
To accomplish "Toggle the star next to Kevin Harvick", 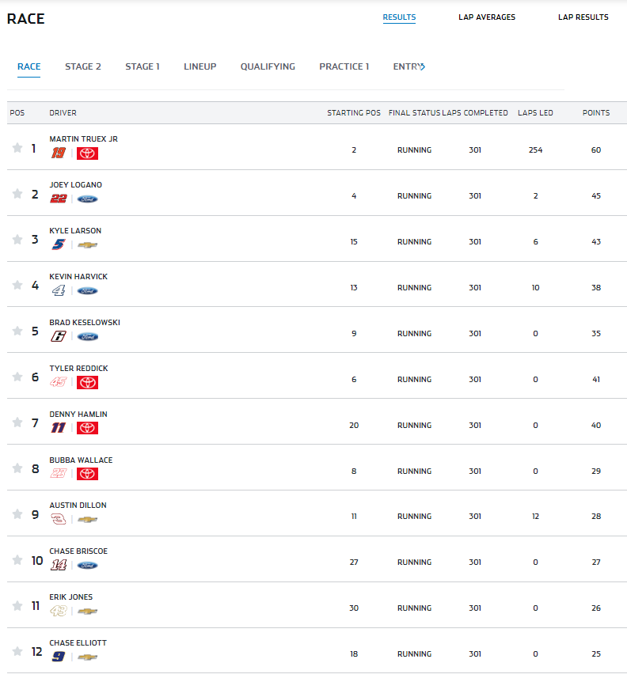I will point(17,285).
